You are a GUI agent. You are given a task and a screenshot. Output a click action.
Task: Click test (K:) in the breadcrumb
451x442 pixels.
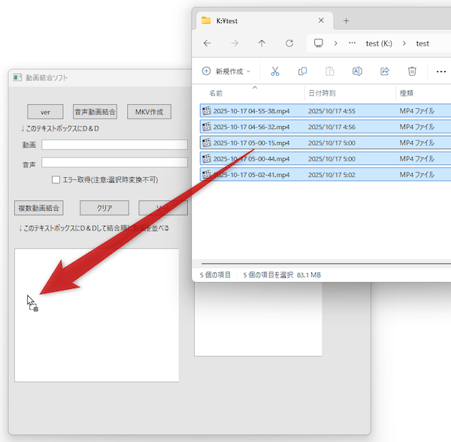(379, 44)
